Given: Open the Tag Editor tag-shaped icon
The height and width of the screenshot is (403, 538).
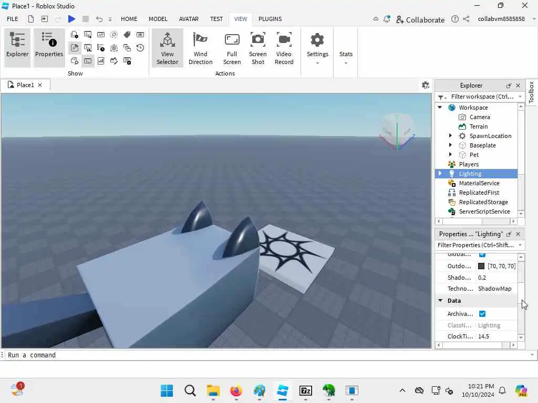Looking at the screenshot, I should click(127, 35).
